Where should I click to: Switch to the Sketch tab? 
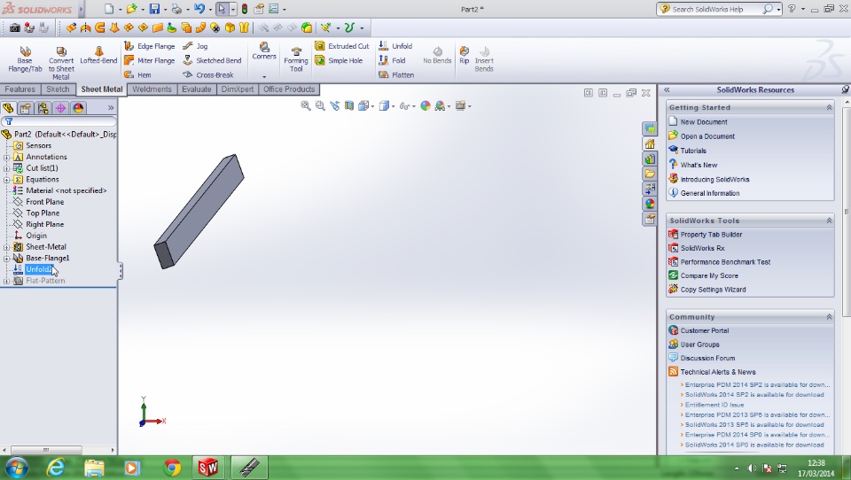58,89
